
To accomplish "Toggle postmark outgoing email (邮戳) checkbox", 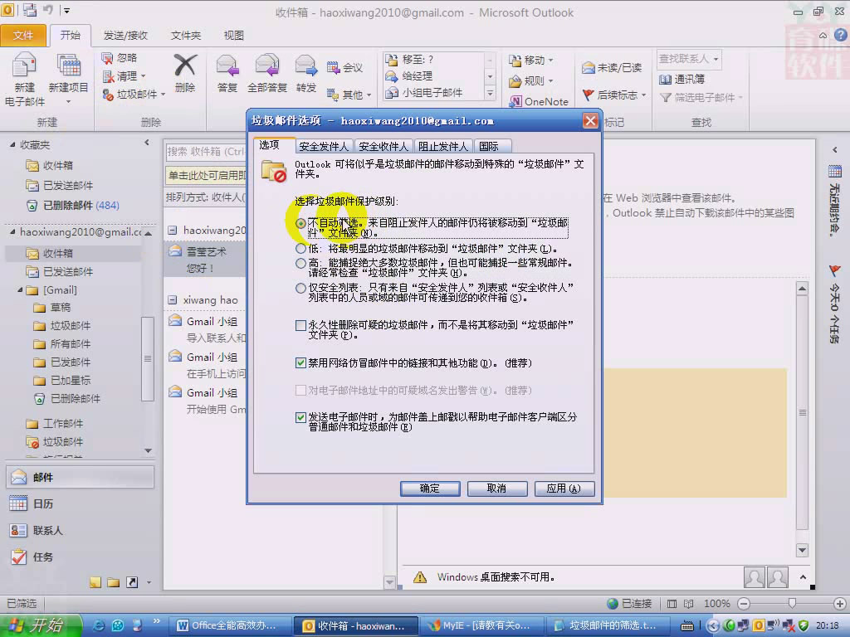I will coord(300,417).
